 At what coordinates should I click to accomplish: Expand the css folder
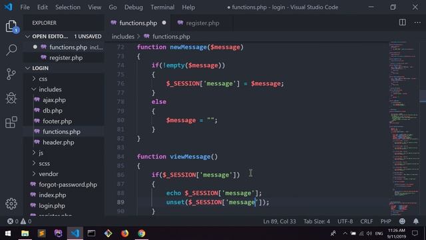pyautogui.click(x=34, y=79)
